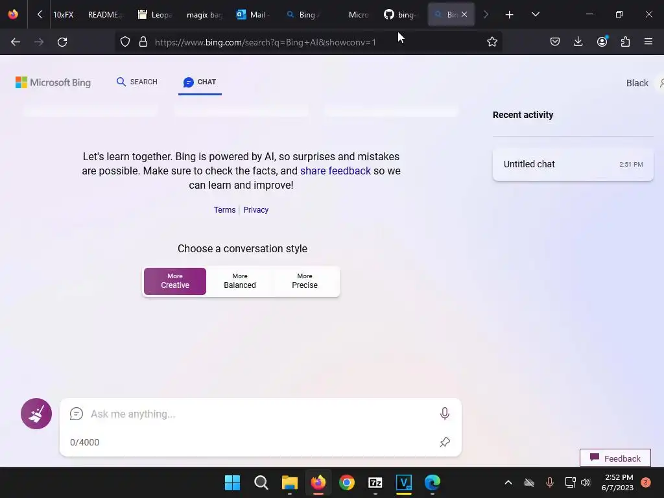
Task: Click the Ask me anything input box
Action: click(261, 414)
